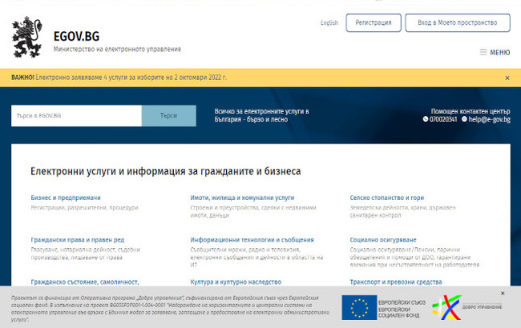Open the EGOV.BG site title link

tap(76, 36)
